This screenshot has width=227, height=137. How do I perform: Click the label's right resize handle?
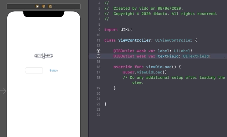click(52, 56)
